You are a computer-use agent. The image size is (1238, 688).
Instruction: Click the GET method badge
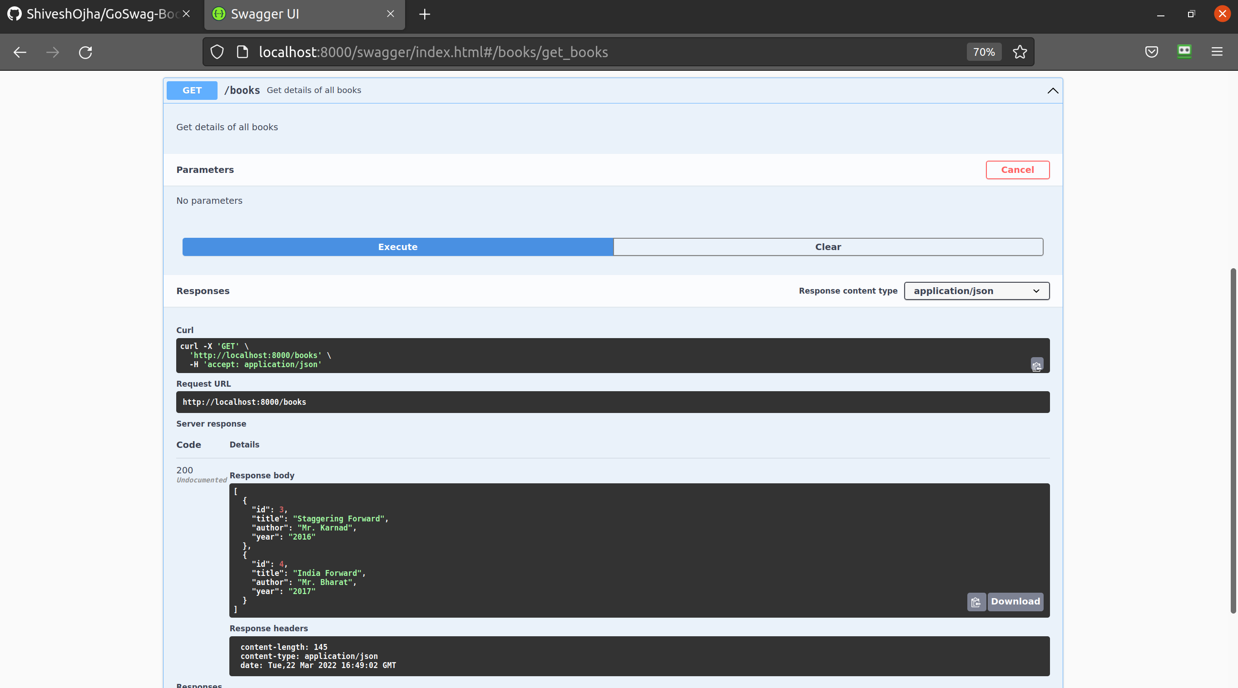pos(191,90)
